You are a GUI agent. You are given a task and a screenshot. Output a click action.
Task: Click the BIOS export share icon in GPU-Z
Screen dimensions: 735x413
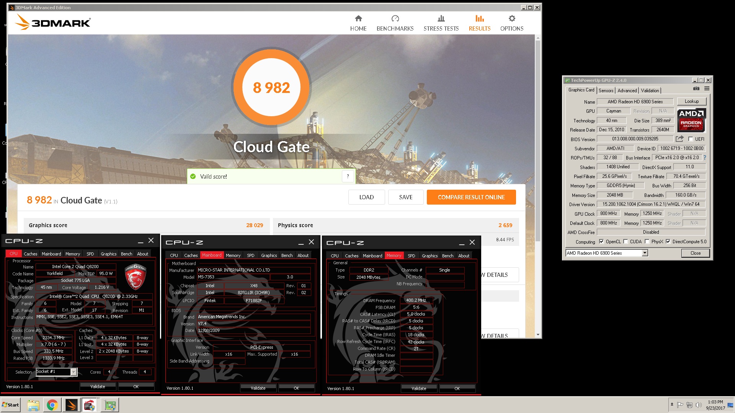(679, 139)
